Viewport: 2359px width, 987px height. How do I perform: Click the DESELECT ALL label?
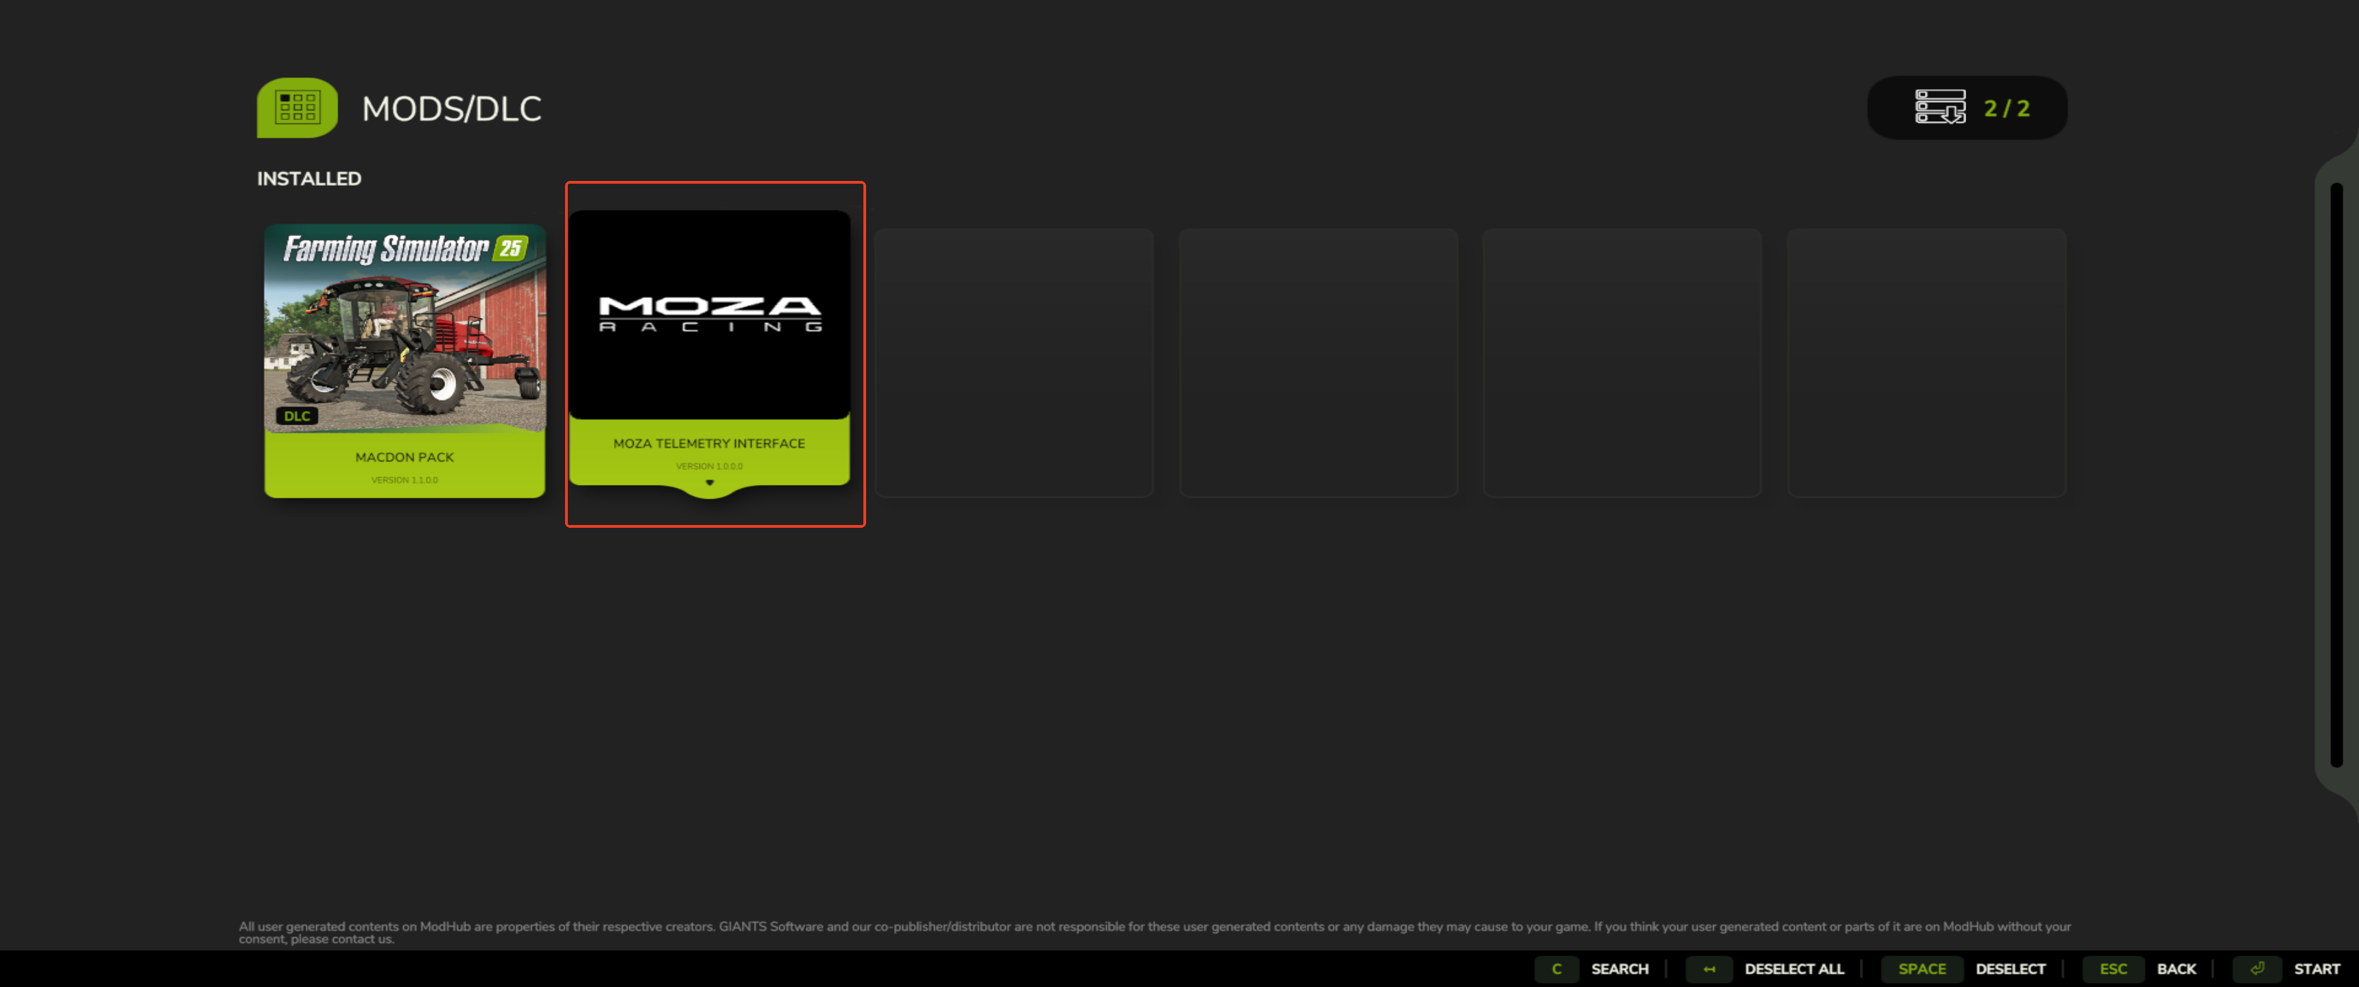(1793, 968)
